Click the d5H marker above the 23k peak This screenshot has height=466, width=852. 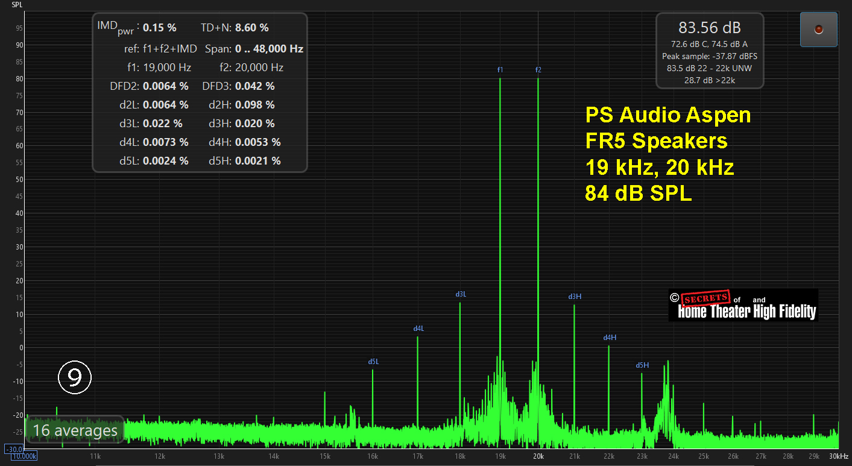(642, 365)
